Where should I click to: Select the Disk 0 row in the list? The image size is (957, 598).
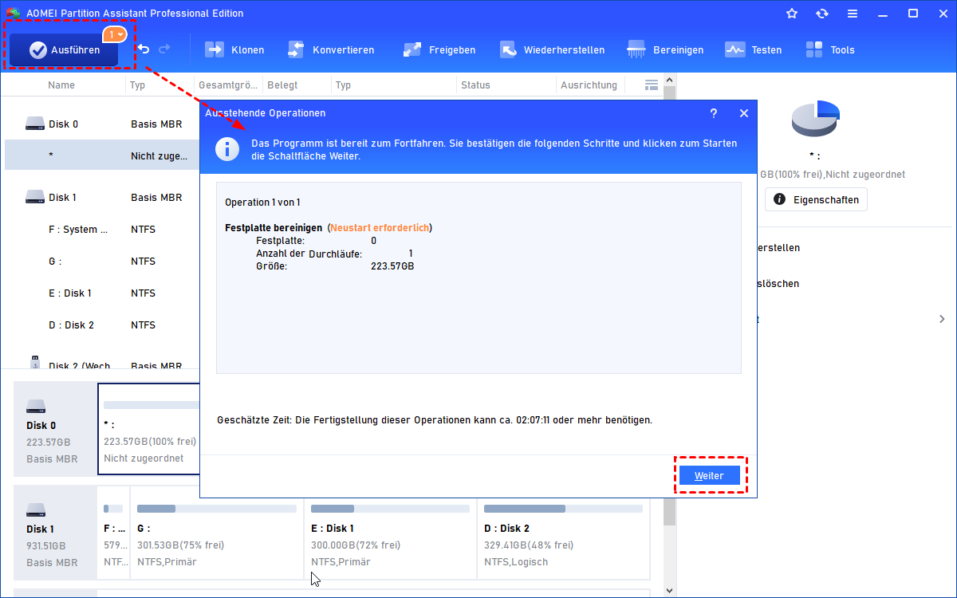point(102,124)
